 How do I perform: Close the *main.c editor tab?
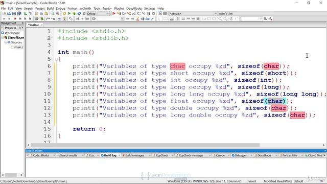click(x=42, y=25)
